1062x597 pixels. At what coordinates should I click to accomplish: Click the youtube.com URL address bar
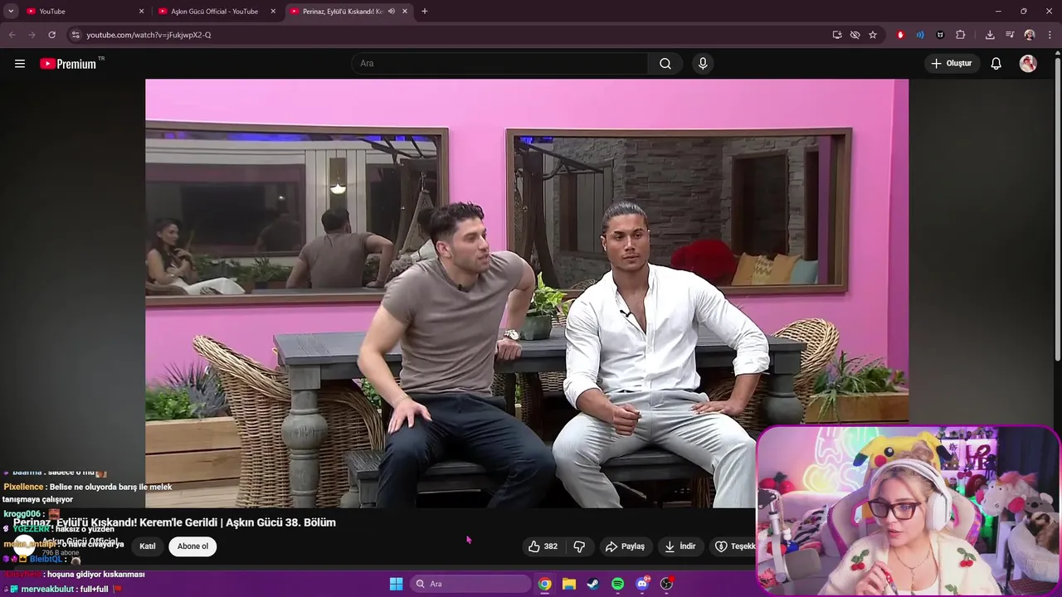pos(448,35)
